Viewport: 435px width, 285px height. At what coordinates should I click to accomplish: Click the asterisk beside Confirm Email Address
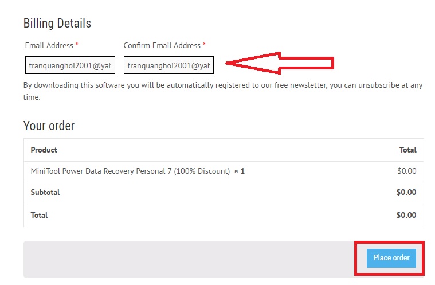coord(204,45)
